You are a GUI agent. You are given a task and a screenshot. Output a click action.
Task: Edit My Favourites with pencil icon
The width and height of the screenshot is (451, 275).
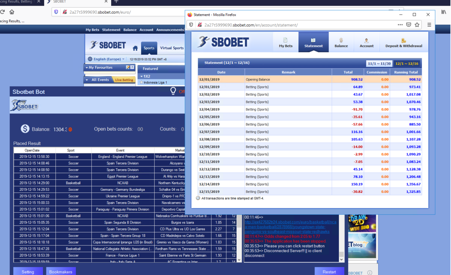click(128, 67)
